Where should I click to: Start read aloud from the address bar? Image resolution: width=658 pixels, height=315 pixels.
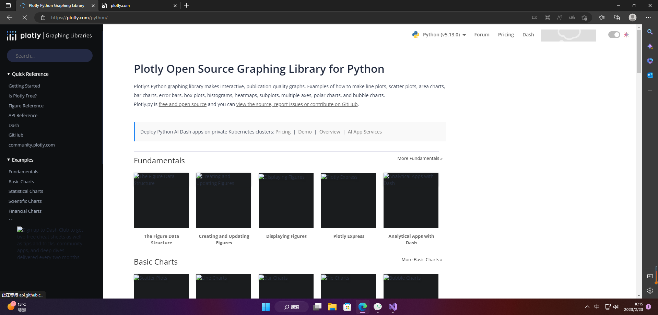point(560,17)
